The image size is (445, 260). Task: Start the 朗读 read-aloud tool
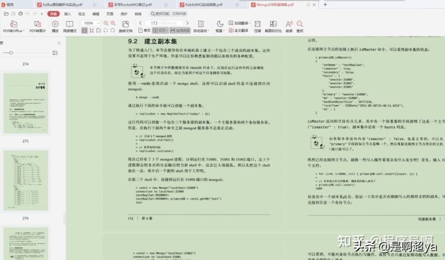coord(289,27)
